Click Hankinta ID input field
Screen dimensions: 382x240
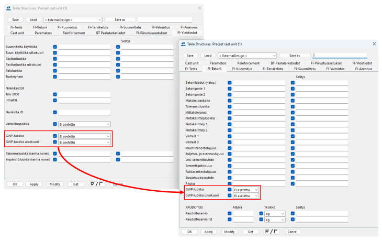(84, 113)
